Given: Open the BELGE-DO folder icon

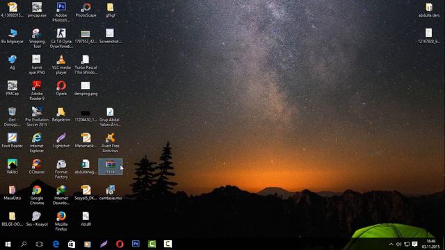Looking at the screenshot, I should 13,219.
